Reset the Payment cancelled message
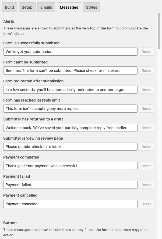162x239 pixels. 146,204
